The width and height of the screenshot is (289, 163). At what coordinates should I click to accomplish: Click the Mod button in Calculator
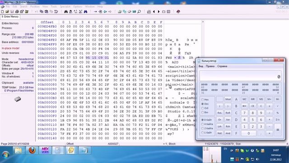(x=228, y=99)
